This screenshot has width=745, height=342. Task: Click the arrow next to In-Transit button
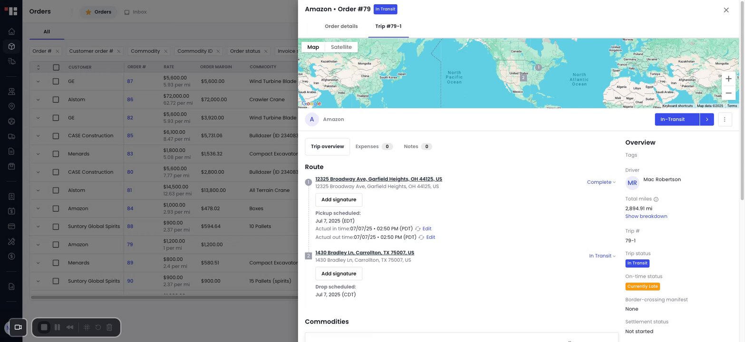(x=707, y=119)
